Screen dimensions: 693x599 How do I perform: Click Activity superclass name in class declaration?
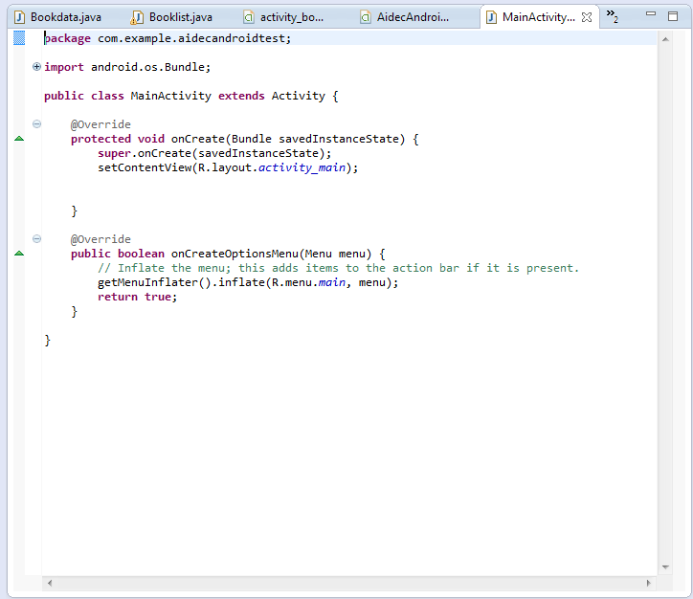click(299, 96)
